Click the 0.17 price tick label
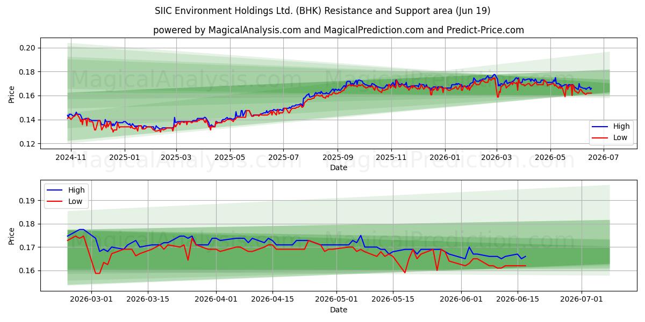 (27, 247)
